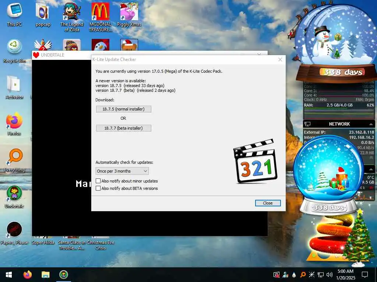Open the volume speaker tray icon
The width and height of the screenshot is (377, 282).
pos(330,275)
